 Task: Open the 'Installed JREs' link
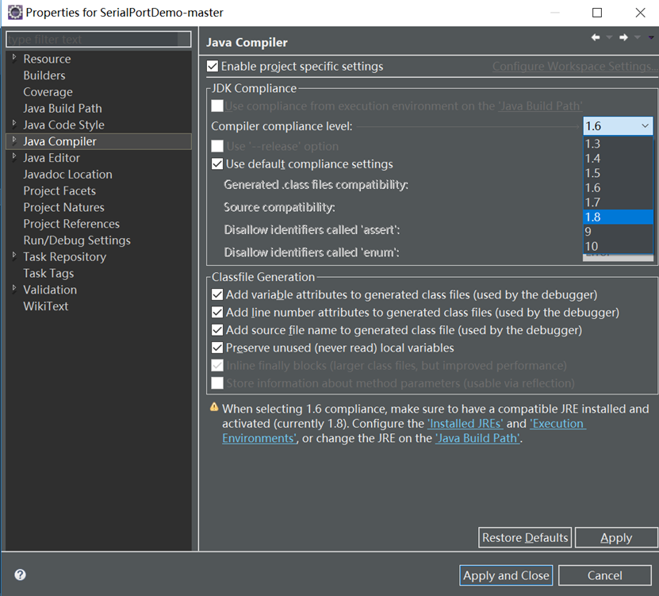click(x=466, y=423)
